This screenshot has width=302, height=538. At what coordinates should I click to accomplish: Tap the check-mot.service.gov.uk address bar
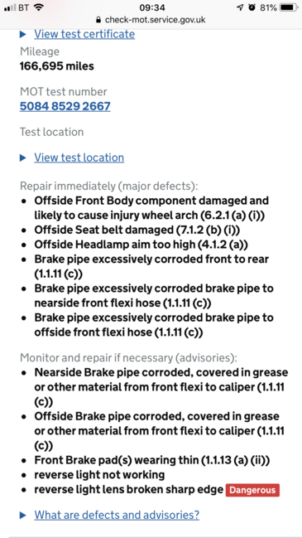[151, 20]
